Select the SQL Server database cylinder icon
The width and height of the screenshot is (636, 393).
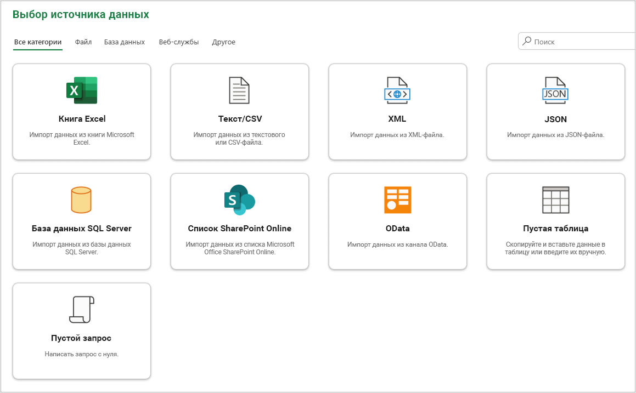(81, 200)
